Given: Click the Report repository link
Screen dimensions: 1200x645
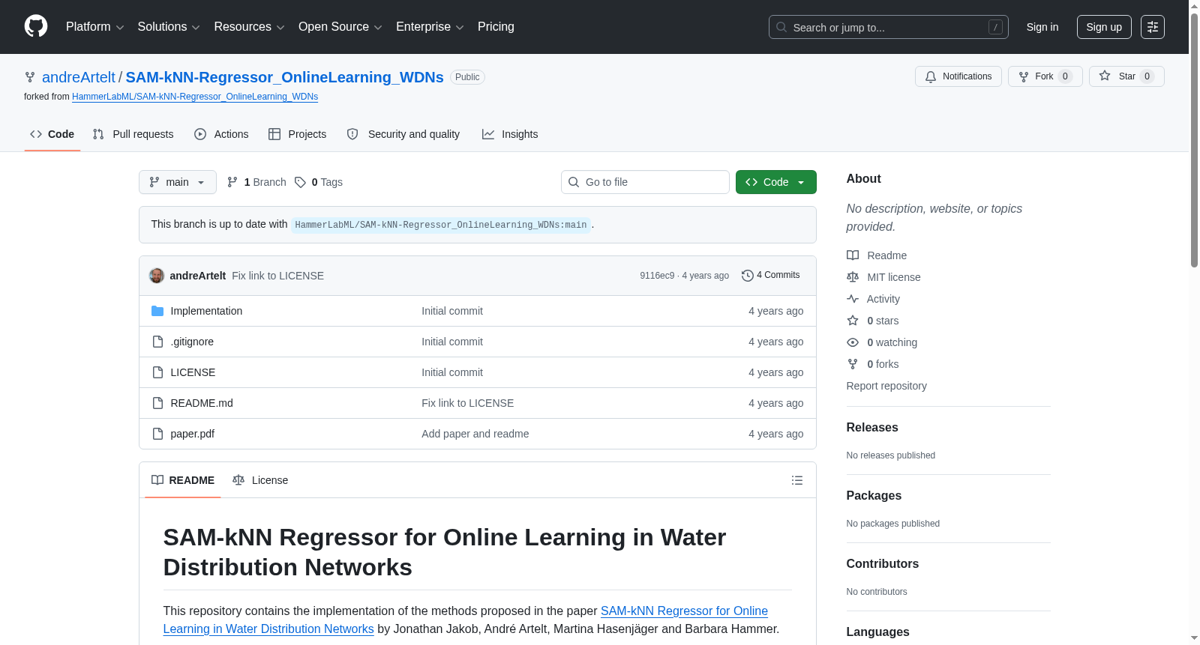Looking at the screenshot, I should tap(886, 386).
